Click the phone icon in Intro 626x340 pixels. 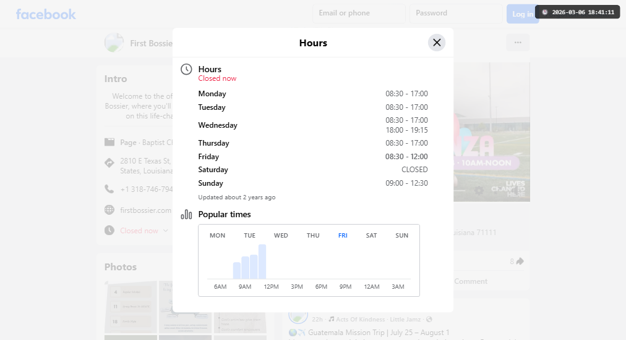point(109,189)
